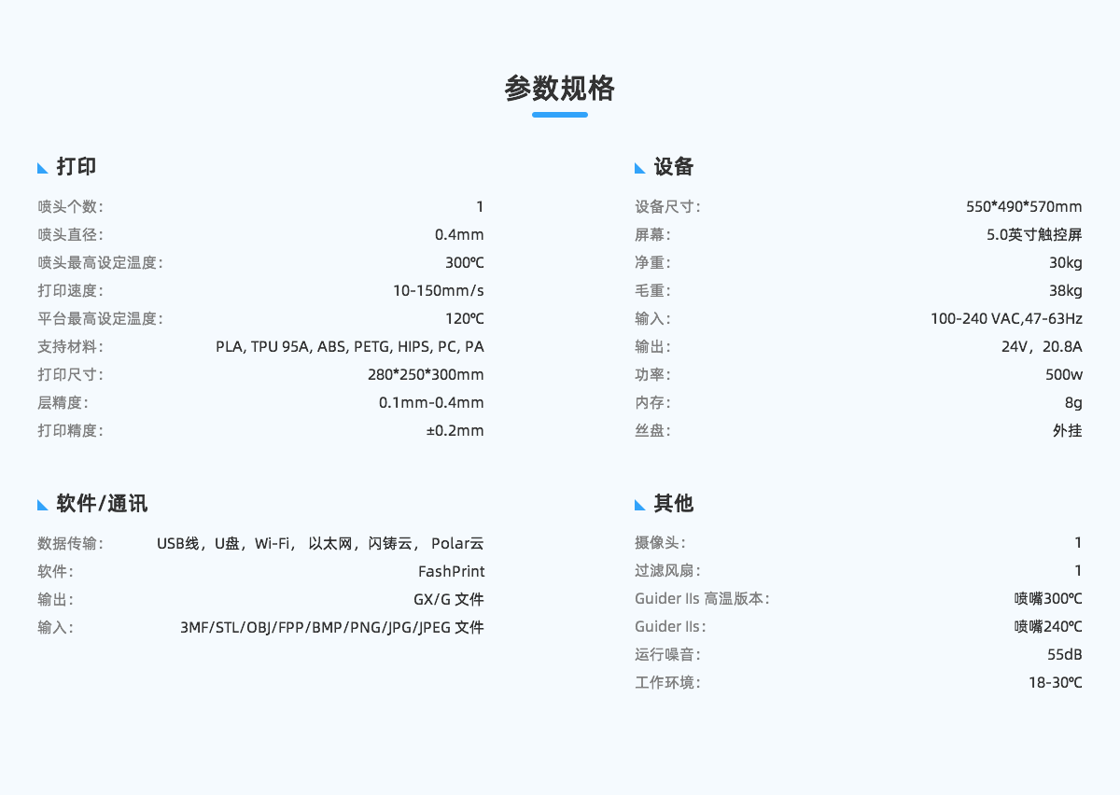
Task: Click the 550*490*570mm device size value
Action: click(x=1024, y=207)
